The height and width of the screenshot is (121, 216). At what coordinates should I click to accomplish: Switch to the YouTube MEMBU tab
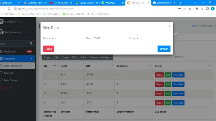click(x=61, y=3)
